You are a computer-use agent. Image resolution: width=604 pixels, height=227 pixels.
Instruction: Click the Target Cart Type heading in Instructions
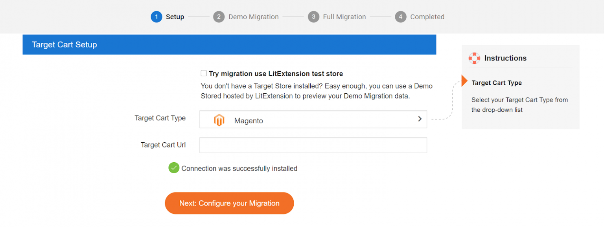pos(497,83)
